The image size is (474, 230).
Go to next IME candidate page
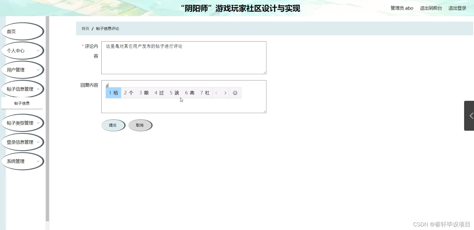click(x=225, y=93)
